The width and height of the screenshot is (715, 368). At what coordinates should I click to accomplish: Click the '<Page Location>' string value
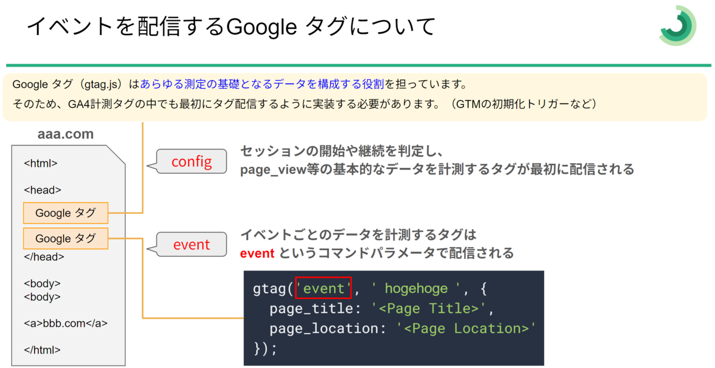click(x=466, y=328)
